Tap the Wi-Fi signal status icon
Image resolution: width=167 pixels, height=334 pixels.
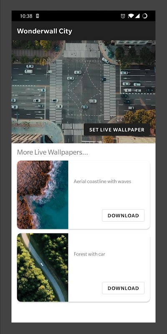tap(131, 16)
